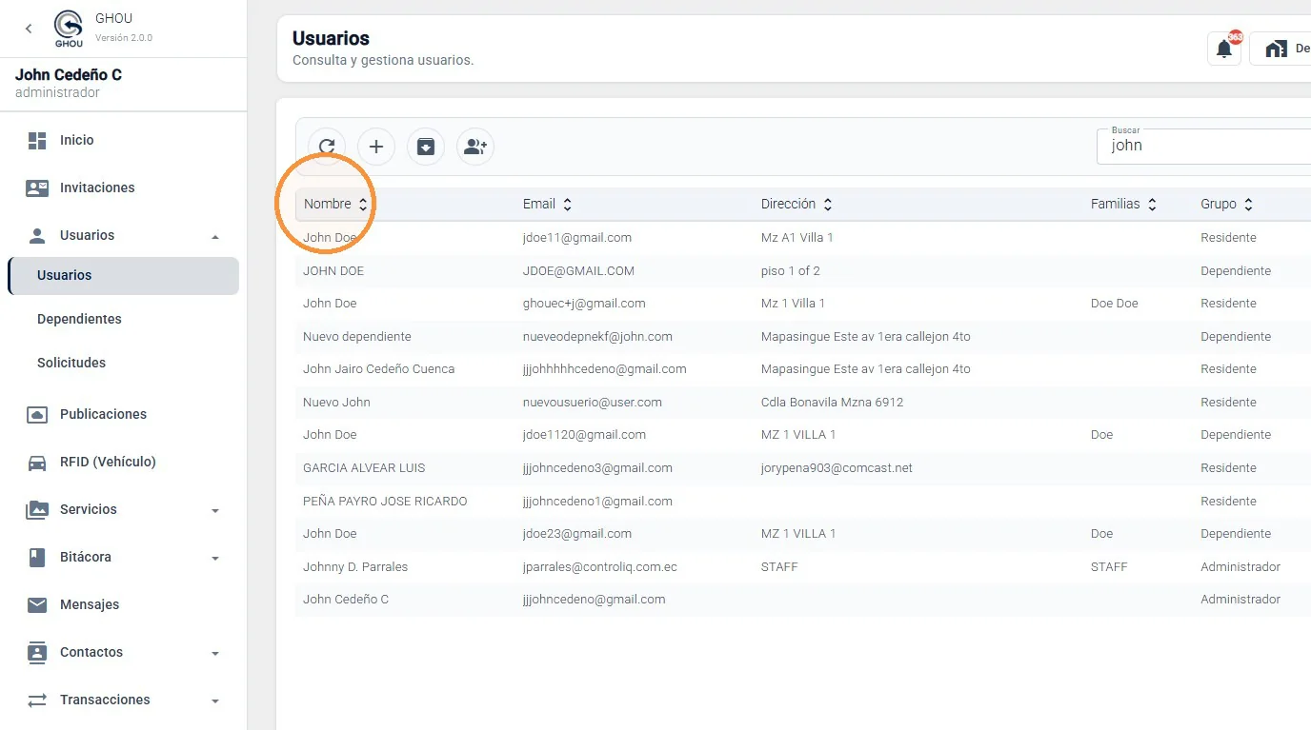Sort by the Email column sort arrows

tap(567, 205)
